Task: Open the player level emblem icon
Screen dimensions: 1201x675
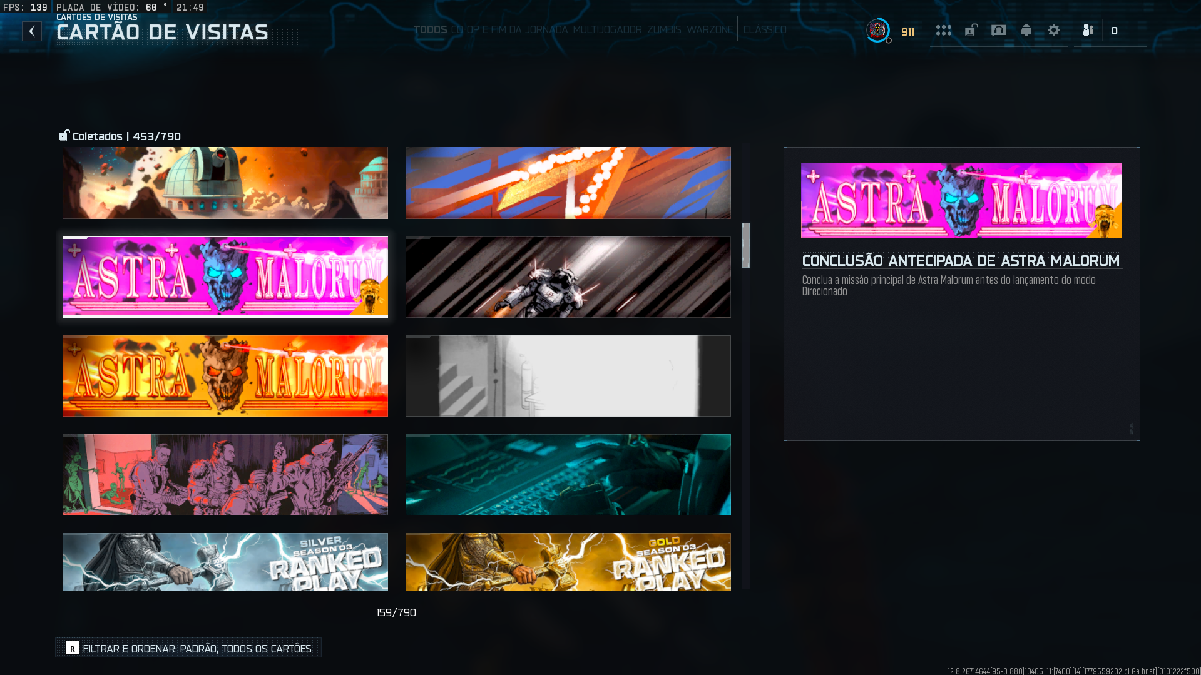Action: pos(878,30)
